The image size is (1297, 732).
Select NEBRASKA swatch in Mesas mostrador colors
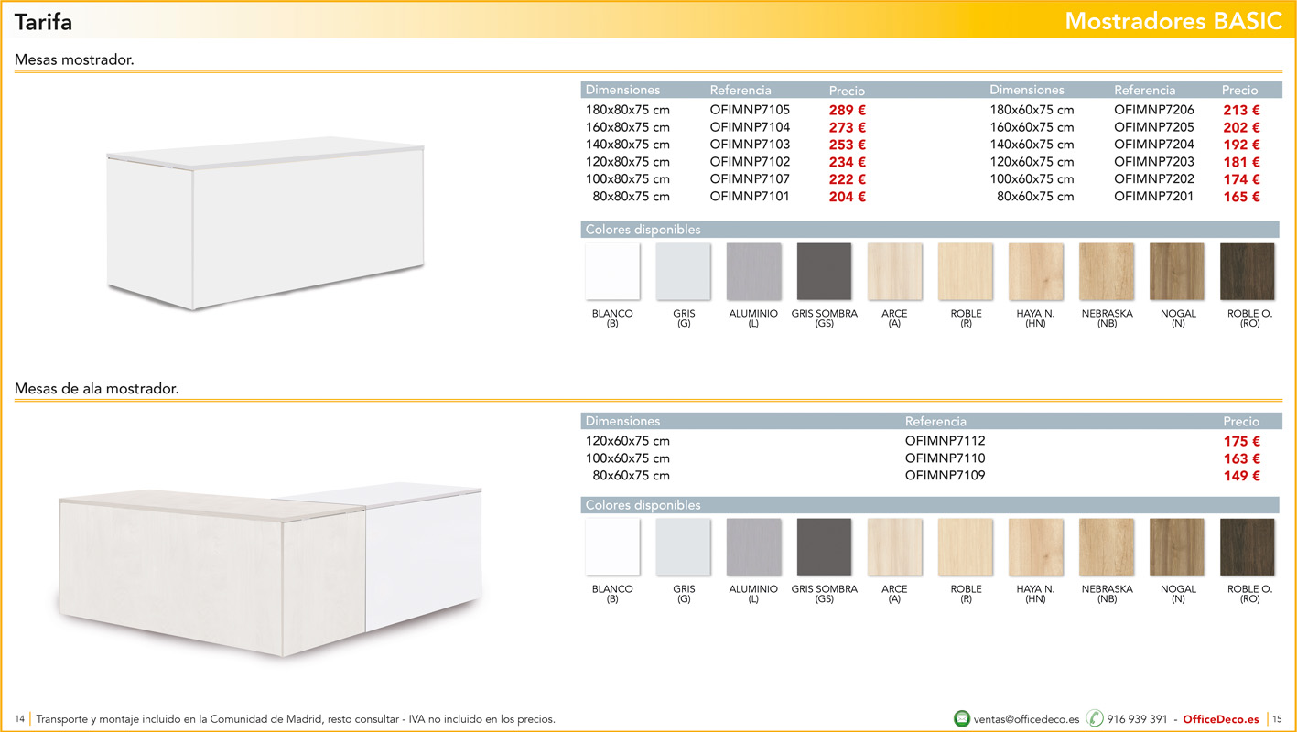point(1107,271)
